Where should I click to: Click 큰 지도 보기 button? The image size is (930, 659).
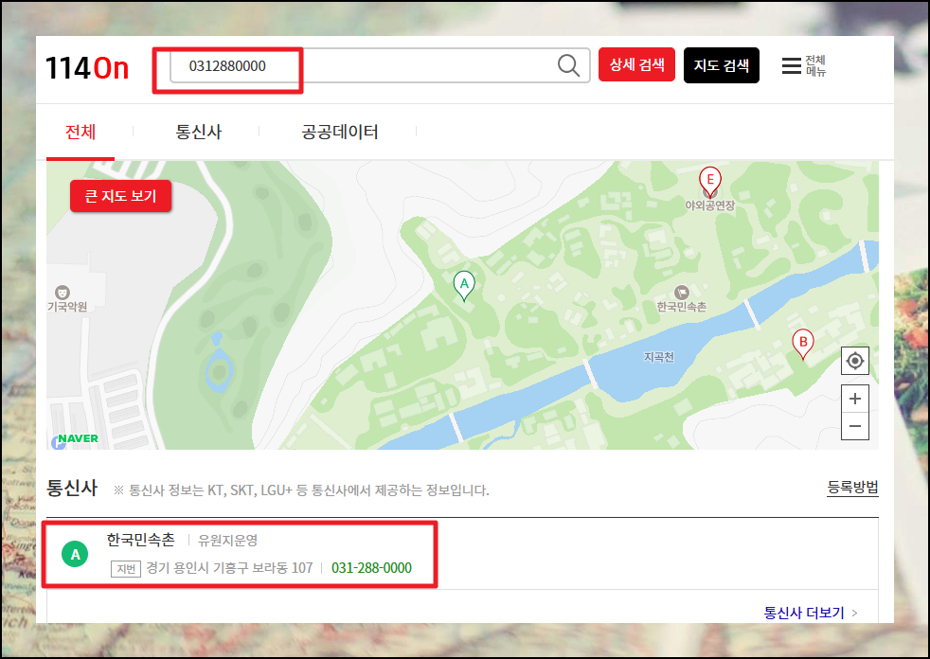click(120, 196)
